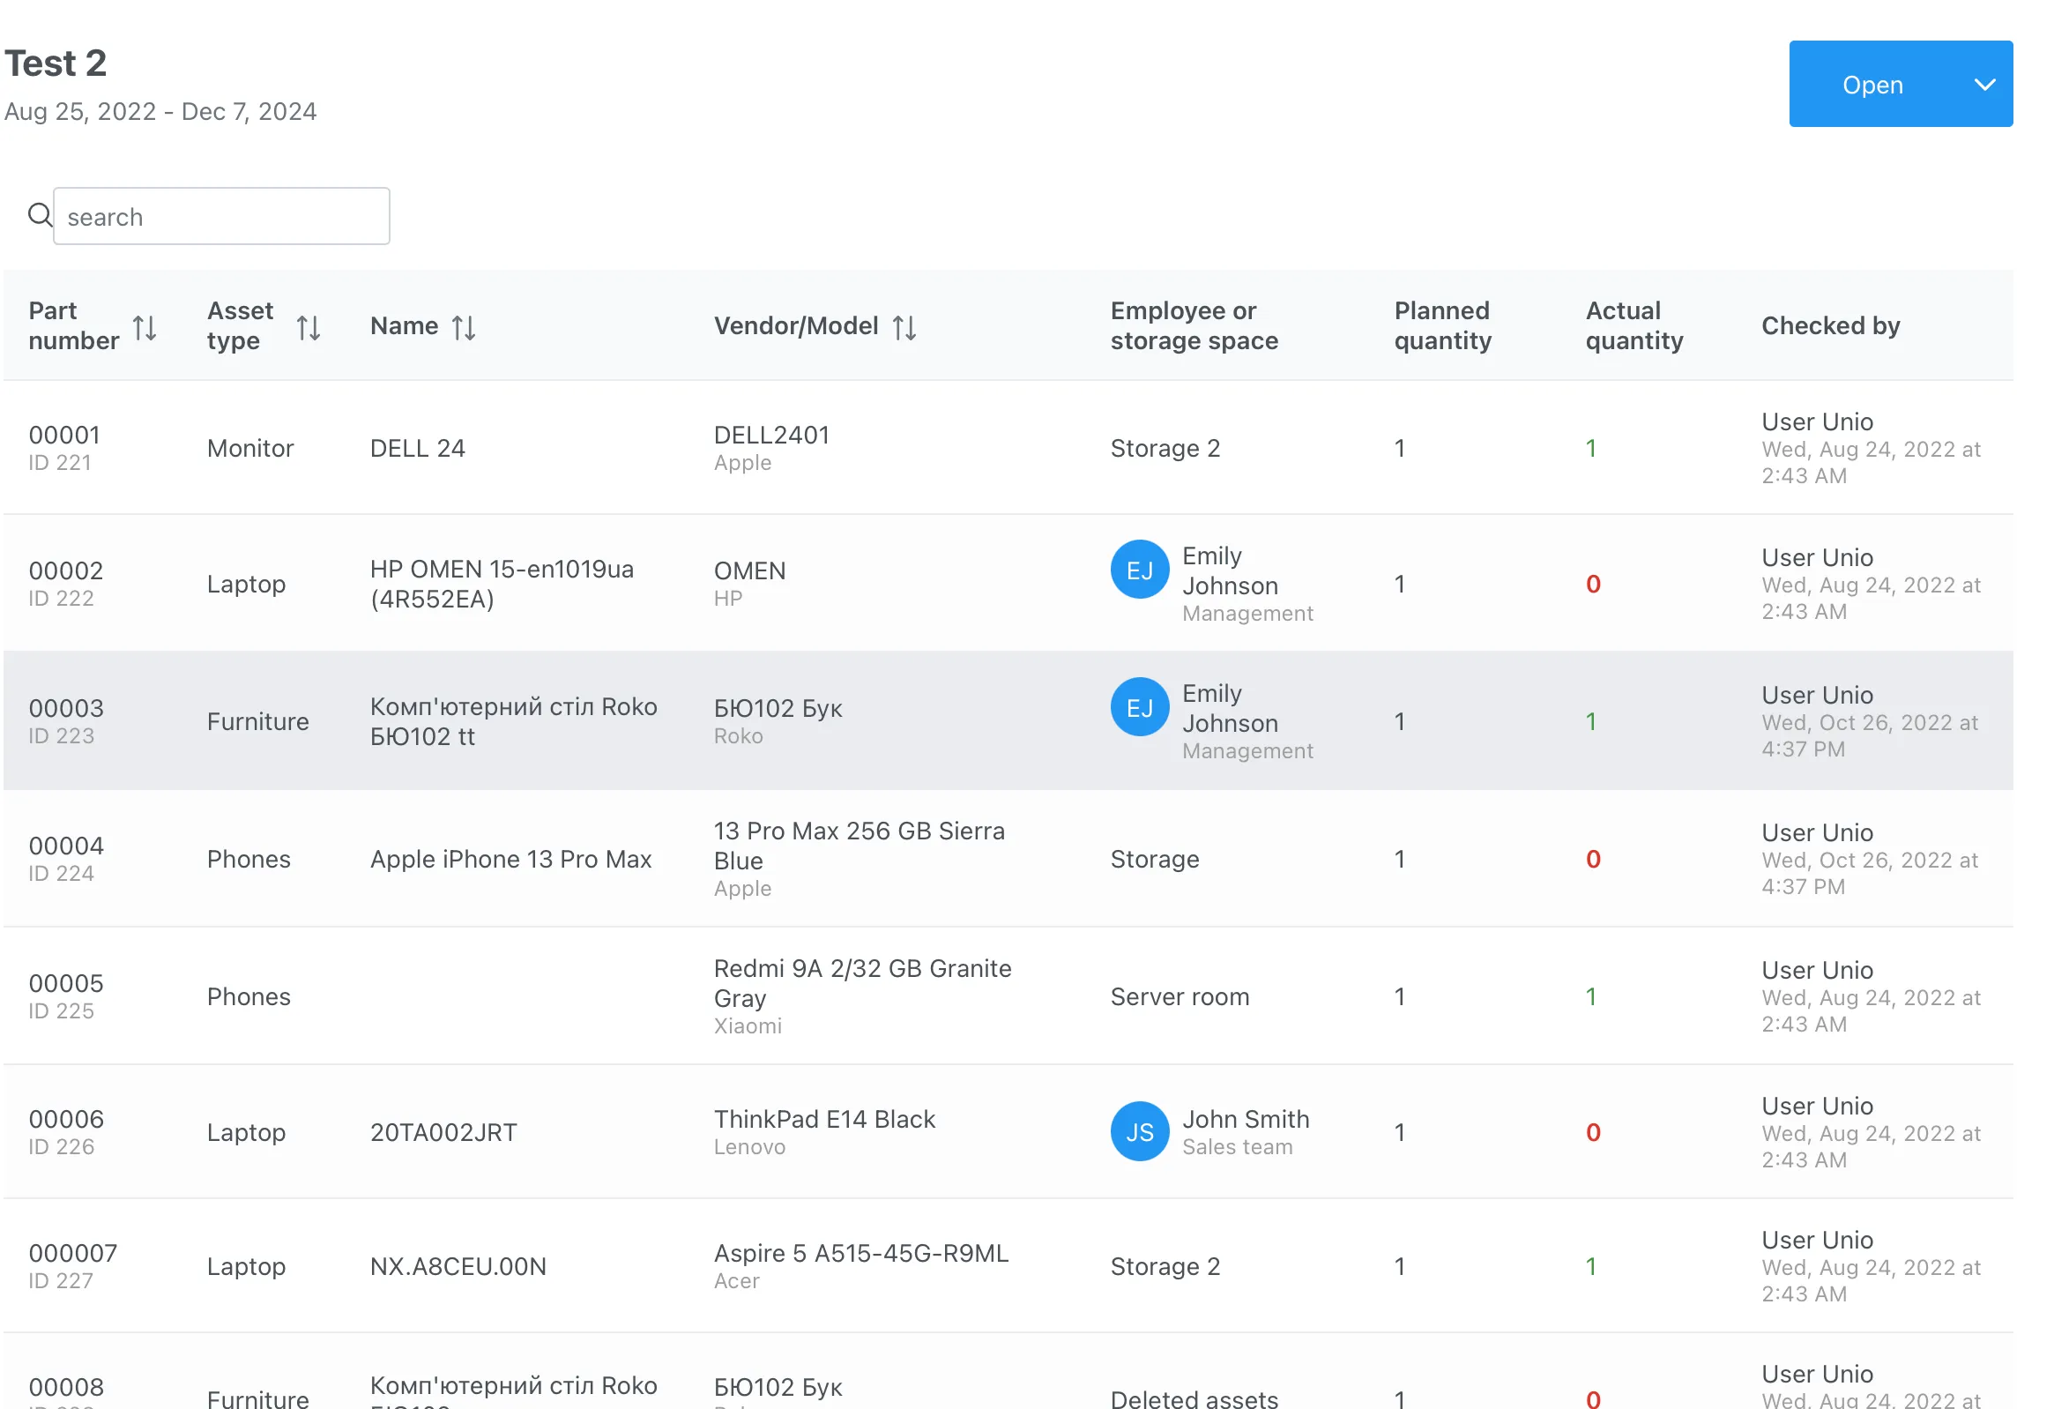Sort table by Part number arrows
Viewport: 2054px width, 1409px height.
[145, 328]
